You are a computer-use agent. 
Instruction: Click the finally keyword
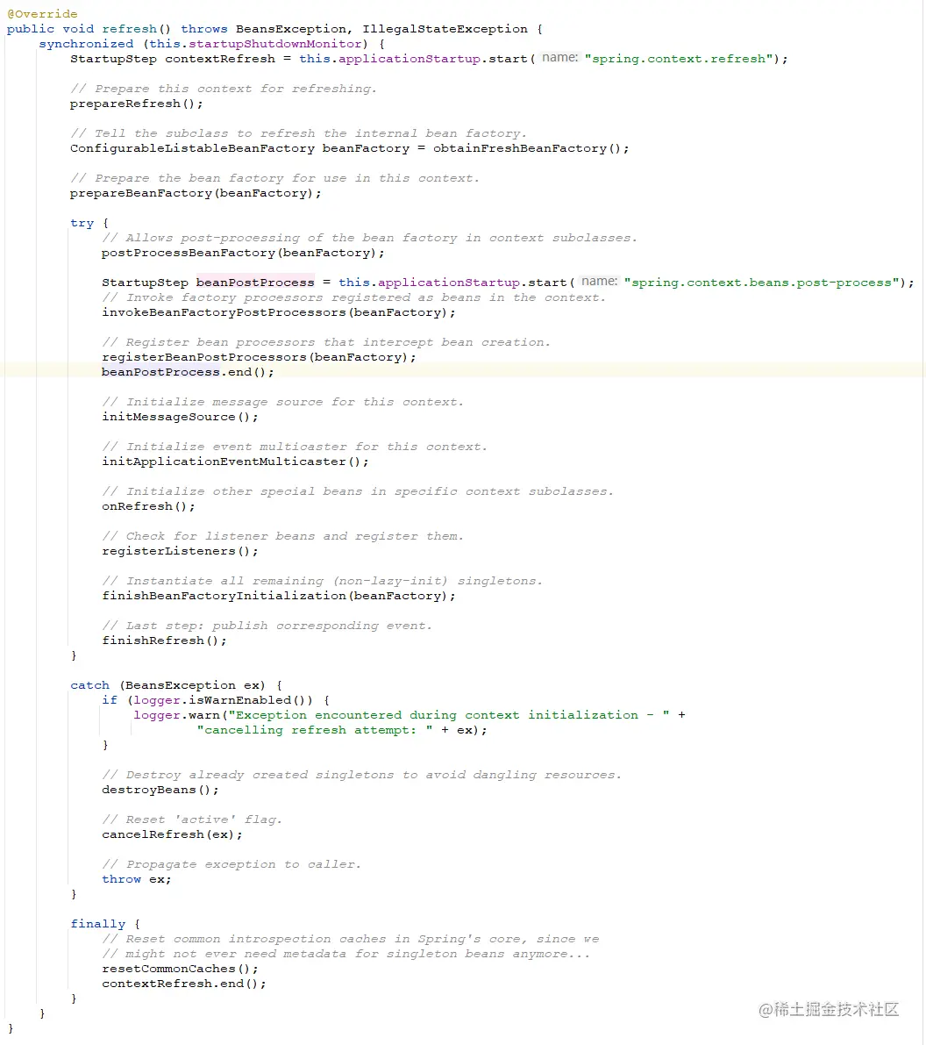click(98, 924)
